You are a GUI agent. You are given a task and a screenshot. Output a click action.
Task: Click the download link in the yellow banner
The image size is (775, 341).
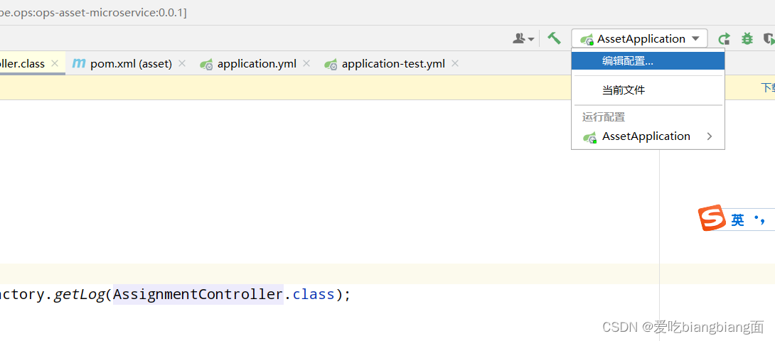click(768, 88)
